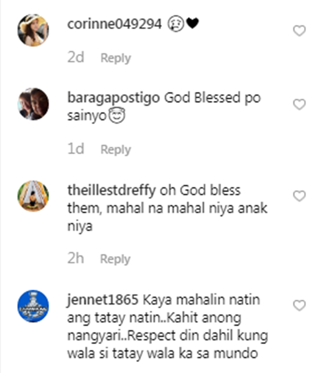Go to theillestdreffy's profile via username

112,190
